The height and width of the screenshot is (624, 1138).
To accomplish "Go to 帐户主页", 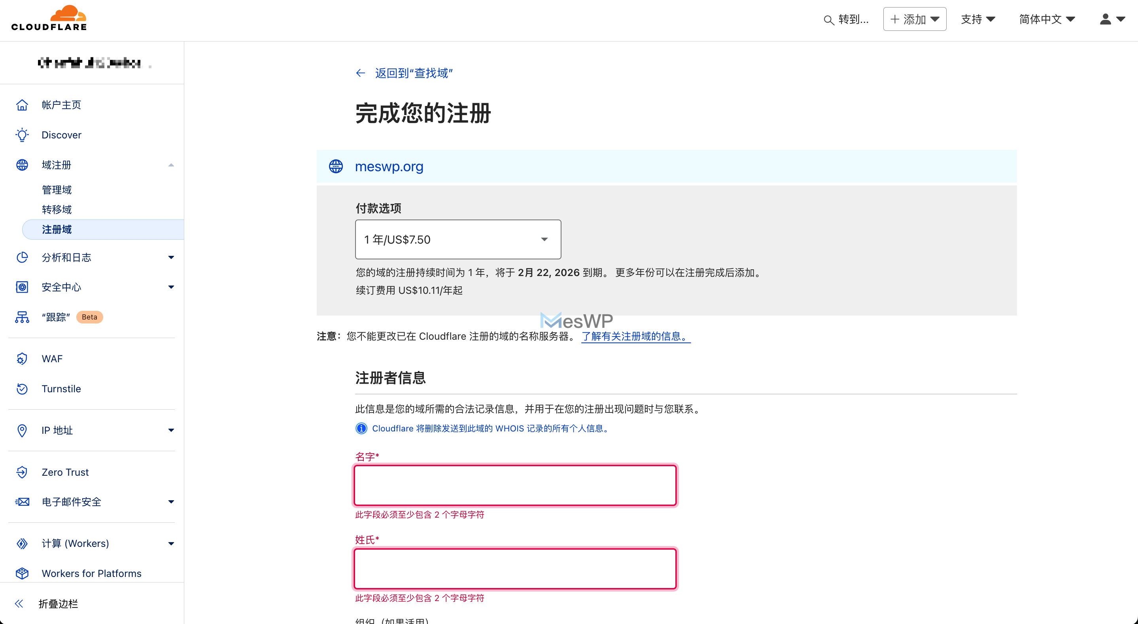I will (x=61, y=105).
